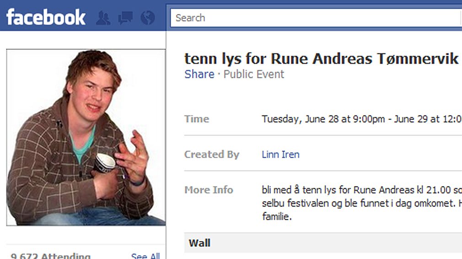Focus the Search input field
Screen dimensions: 462x259
coord(316,18)
